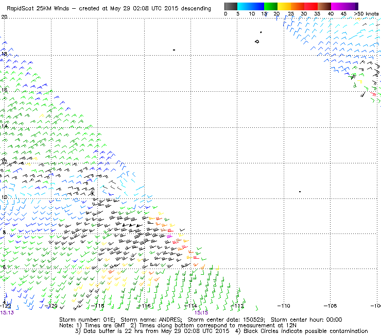The image size is (381, 335).
Task: Click the '35' label under the wind legend
Action: pos(317,14)
